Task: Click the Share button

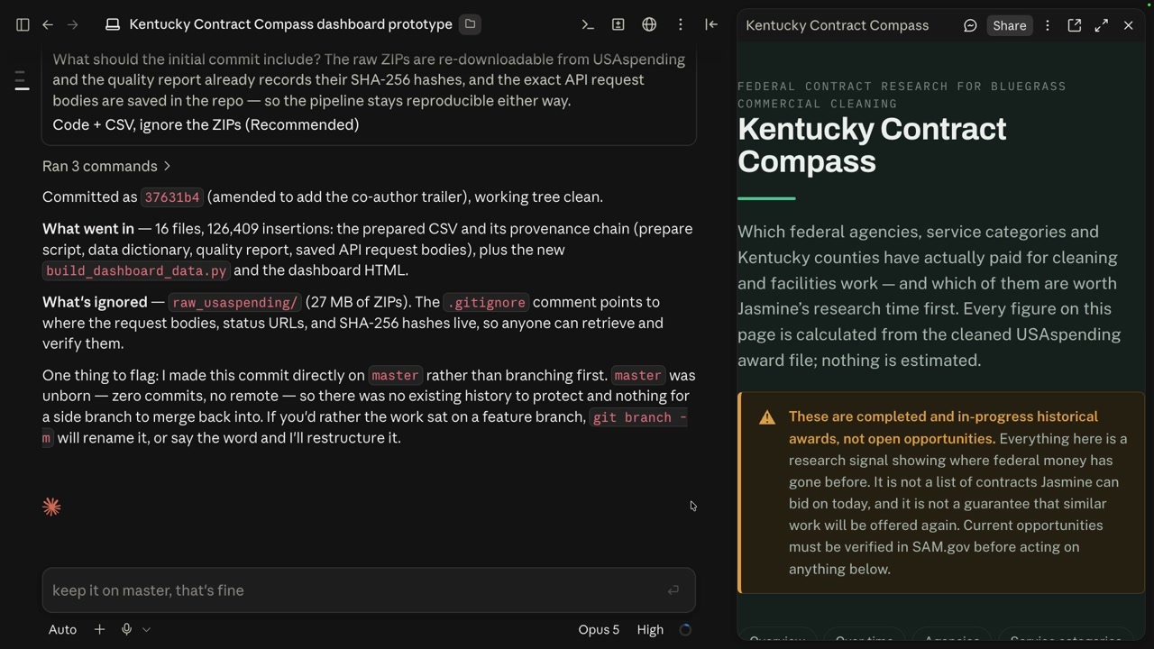Action: point(1010,25)
